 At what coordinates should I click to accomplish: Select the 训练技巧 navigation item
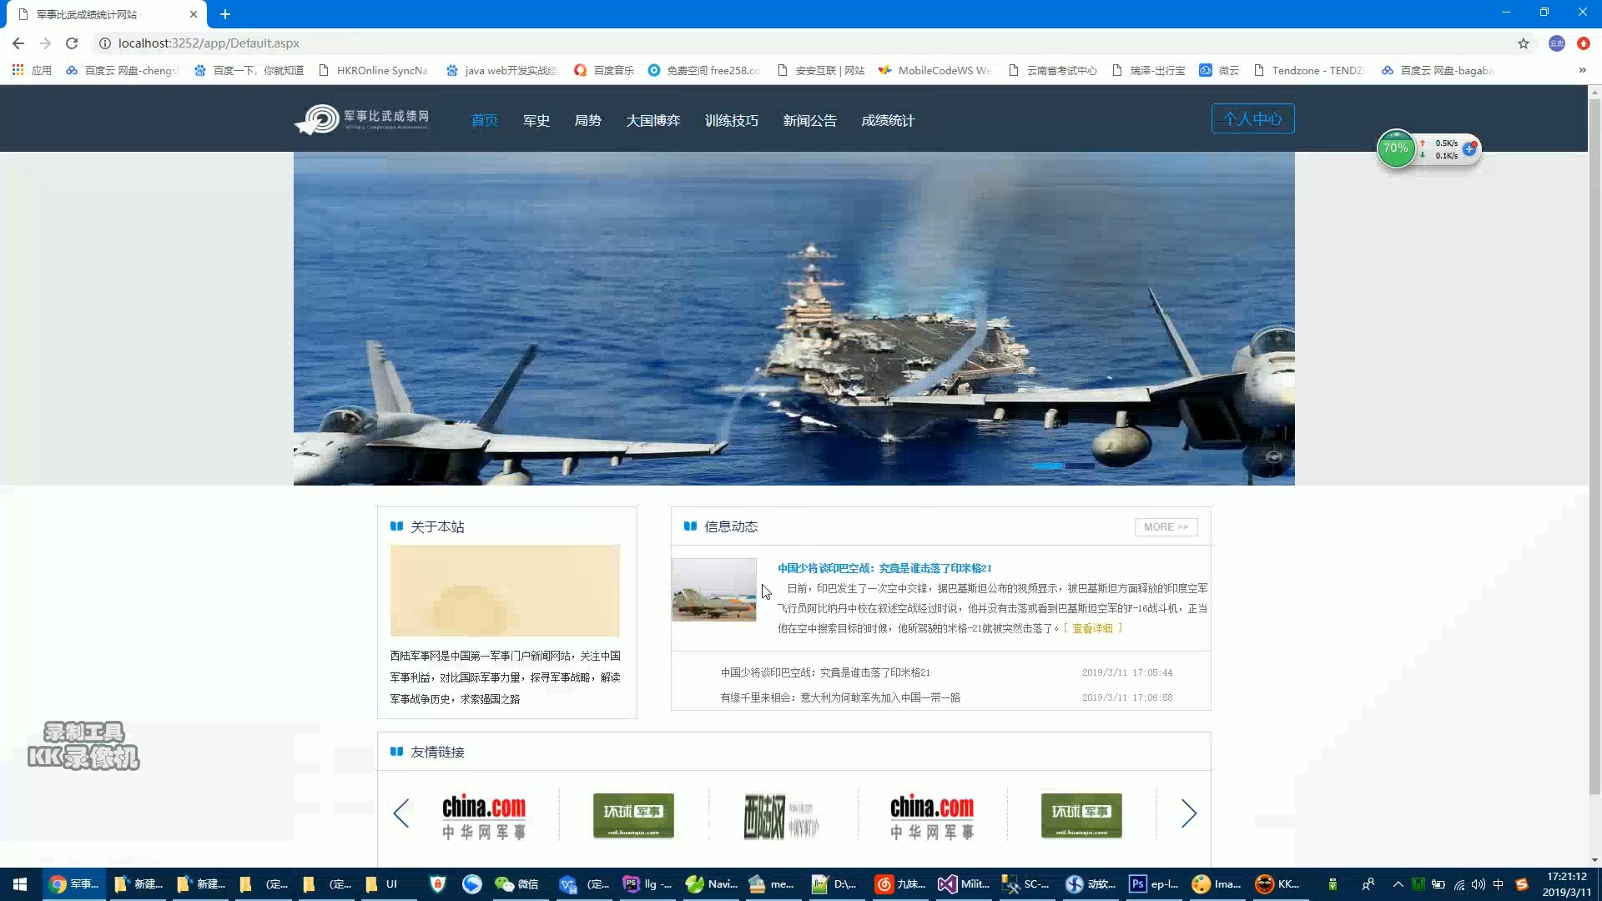click(732, 121)
